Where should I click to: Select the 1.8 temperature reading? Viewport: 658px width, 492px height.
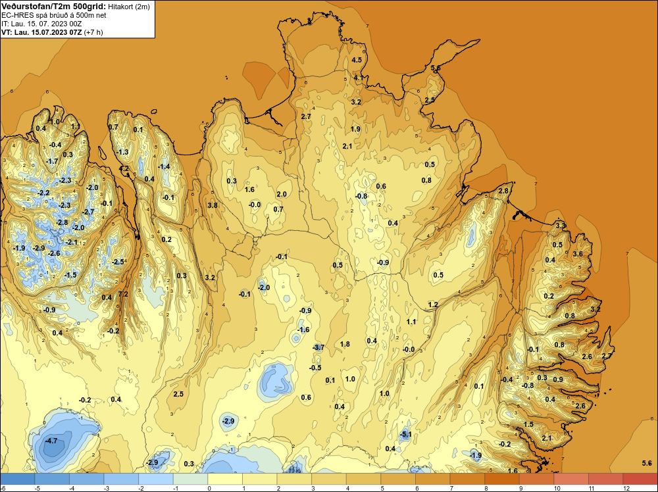pos(345,345)
